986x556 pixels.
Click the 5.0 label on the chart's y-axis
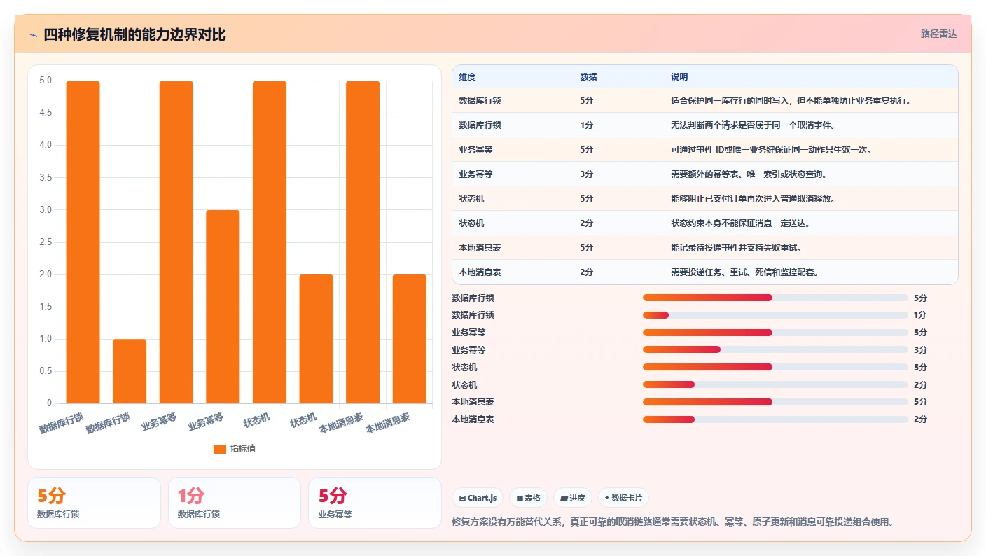[x=46, y=81]
